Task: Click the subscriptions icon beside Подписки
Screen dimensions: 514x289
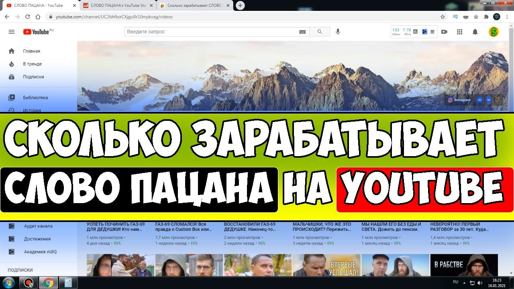Action: pyautogui.click(x=12, y=77)
